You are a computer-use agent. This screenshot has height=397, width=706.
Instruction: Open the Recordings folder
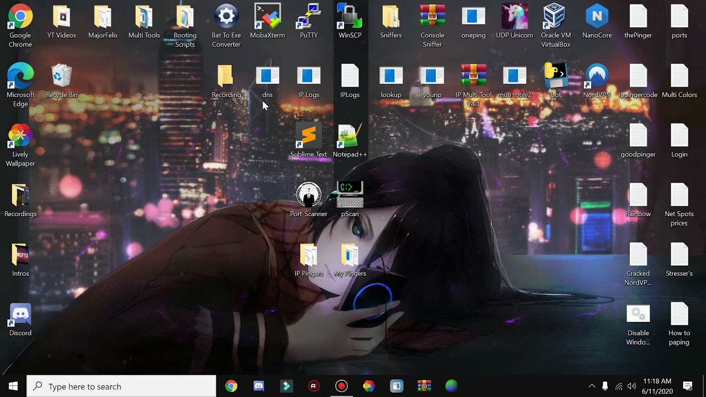pyautogui.click(x=20, y=196)
